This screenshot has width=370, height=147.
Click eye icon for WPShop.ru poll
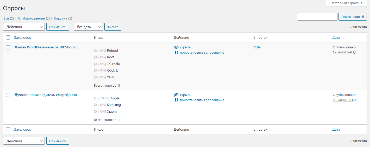176,47
